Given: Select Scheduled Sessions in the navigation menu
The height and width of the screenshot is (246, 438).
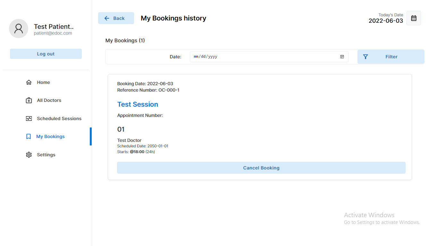Looking at the screenshot, I should click(x=59, y=118).
